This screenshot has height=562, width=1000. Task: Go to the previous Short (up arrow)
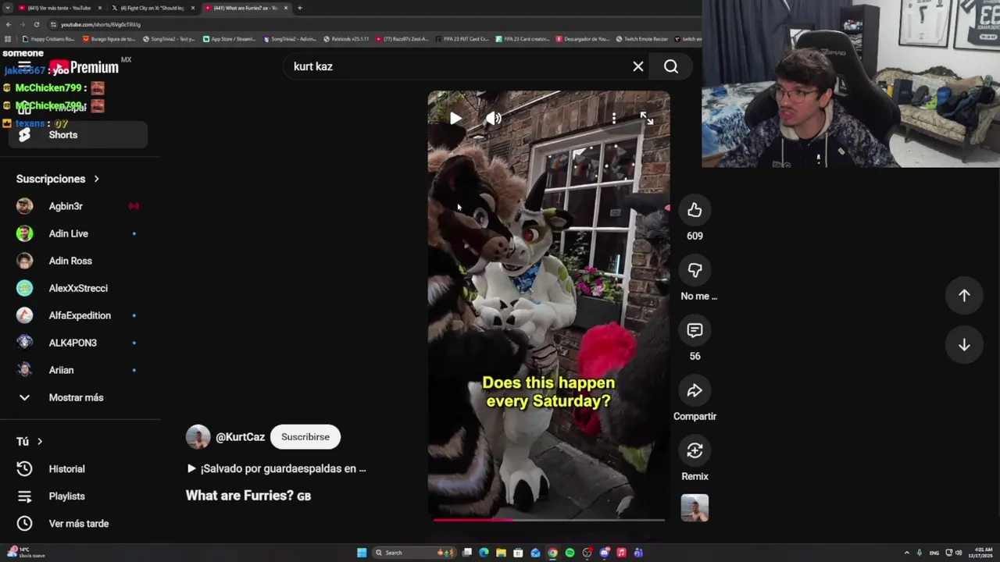tap(964, 295)
